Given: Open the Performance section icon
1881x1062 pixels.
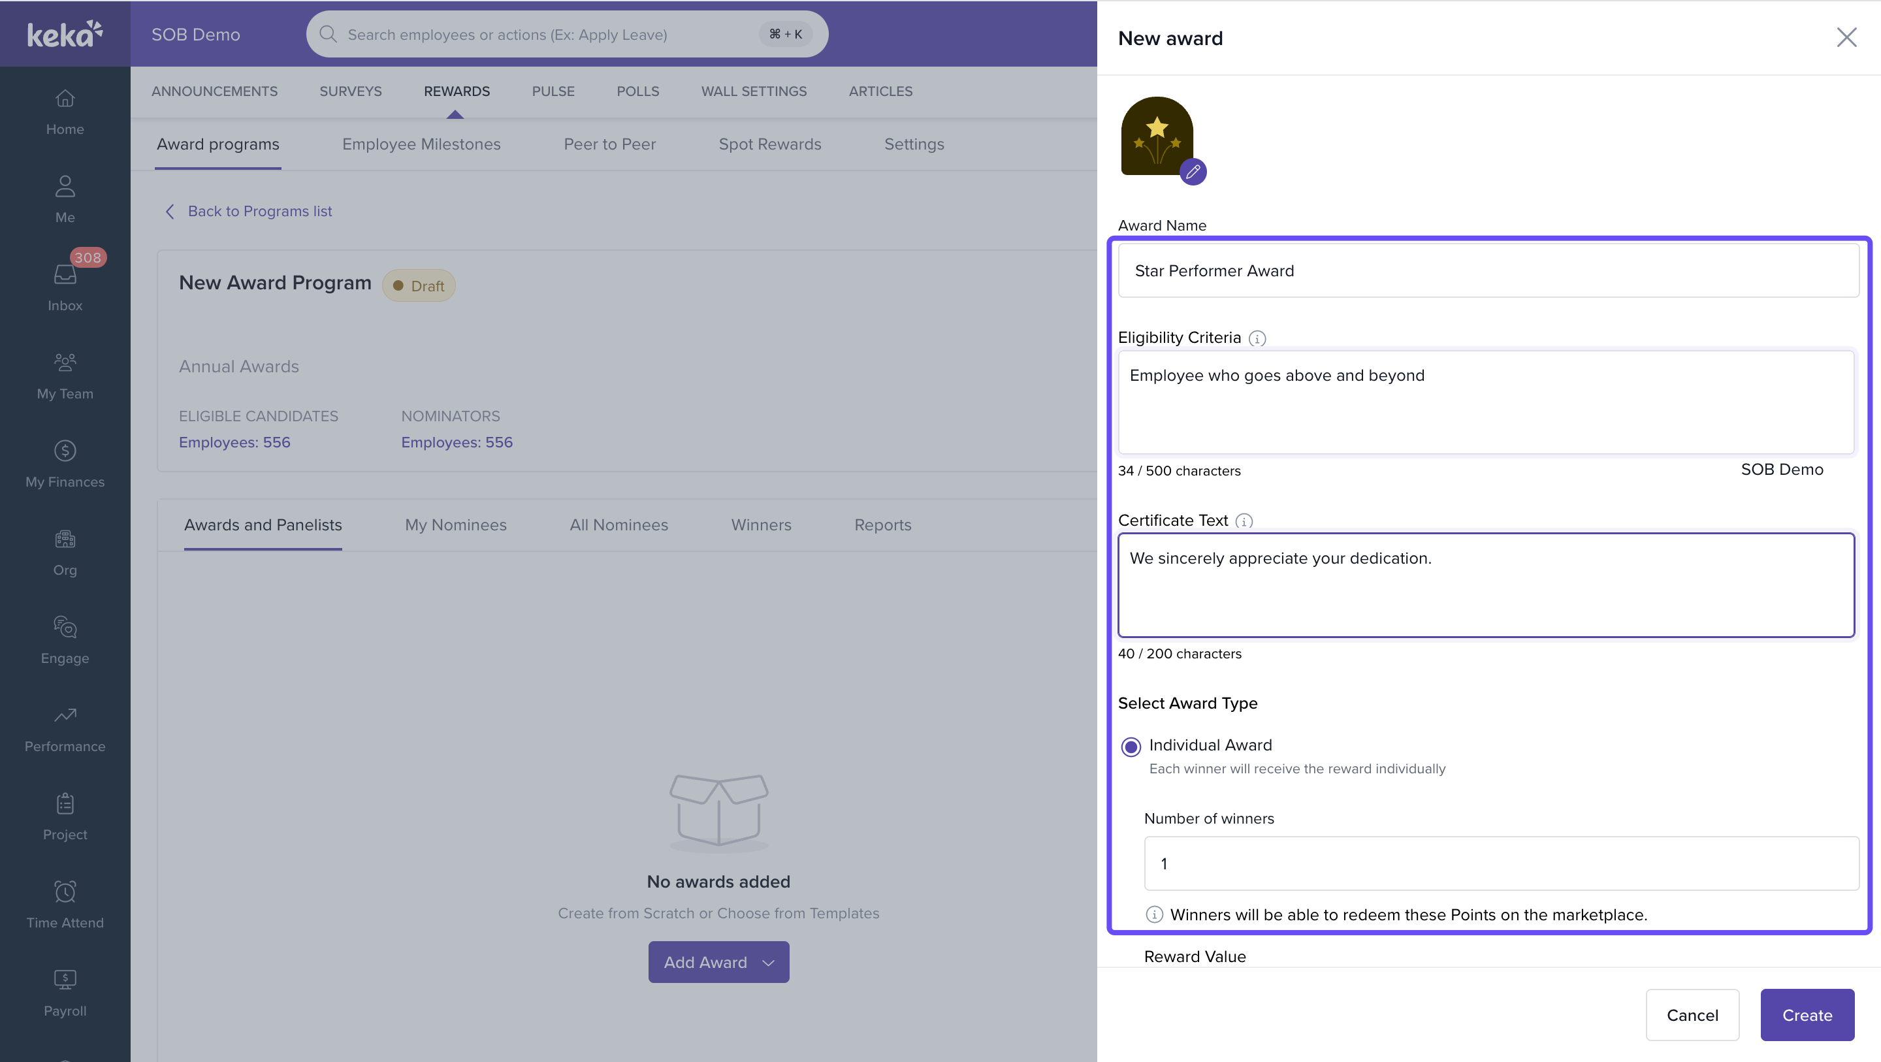Looking at the screenshot, I should pyautogui.click(x=65, y=715).
